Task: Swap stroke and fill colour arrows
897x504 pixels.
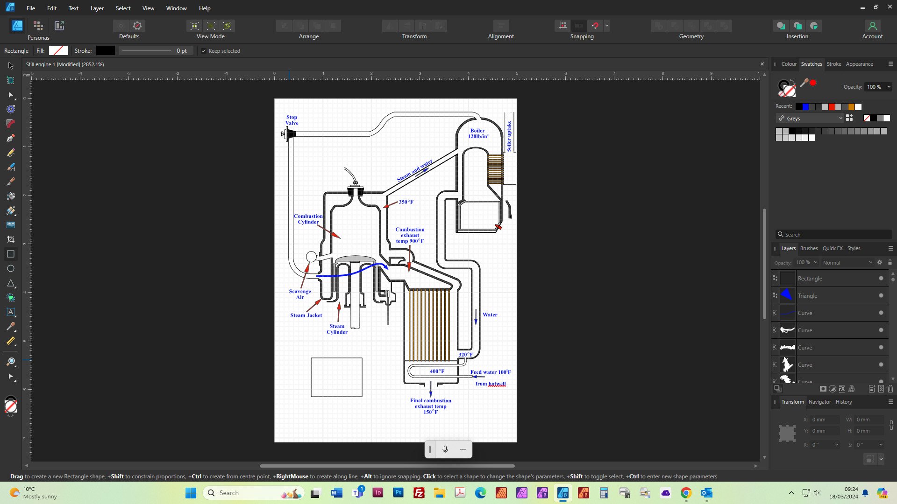Action: coord(792,82)
